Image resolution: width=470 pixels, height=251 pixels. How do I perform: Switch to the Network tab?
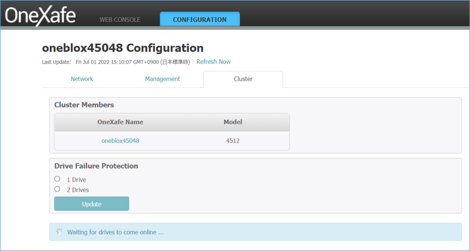pyautogui.click(x=82, y=79)
